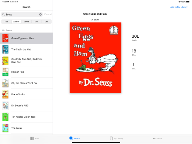192x144 pixels.
Task: Select One Fish, Two Fish, Red Fish, Blue Fish
Action: click(27, 61)
